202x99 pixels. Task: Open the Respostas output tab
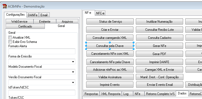(91, 94)
